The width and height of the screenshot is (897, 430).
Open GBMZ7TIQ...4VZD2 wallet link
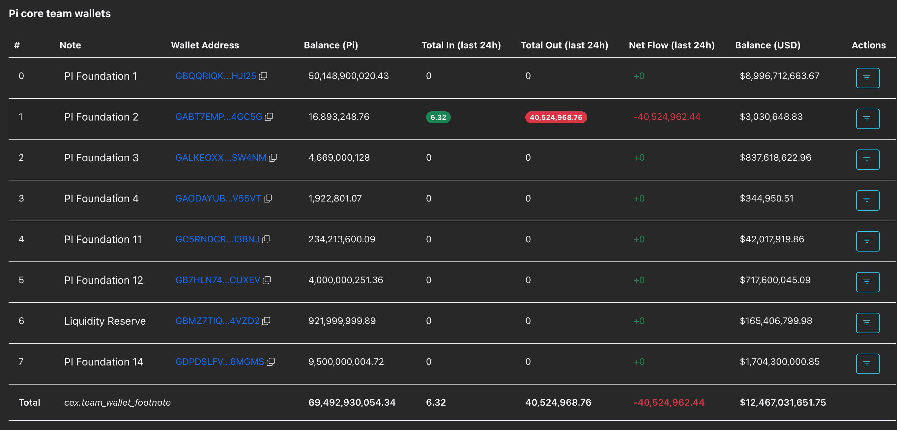tap(217, 321)
